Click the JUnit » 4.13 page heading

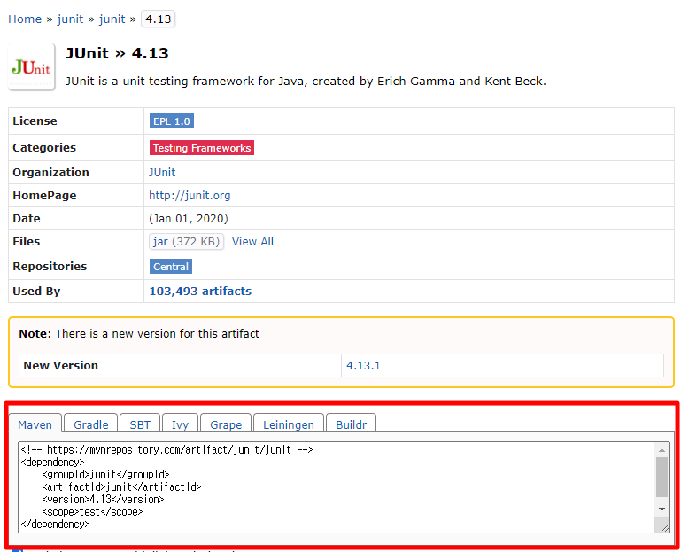click(x=117, y=53)
